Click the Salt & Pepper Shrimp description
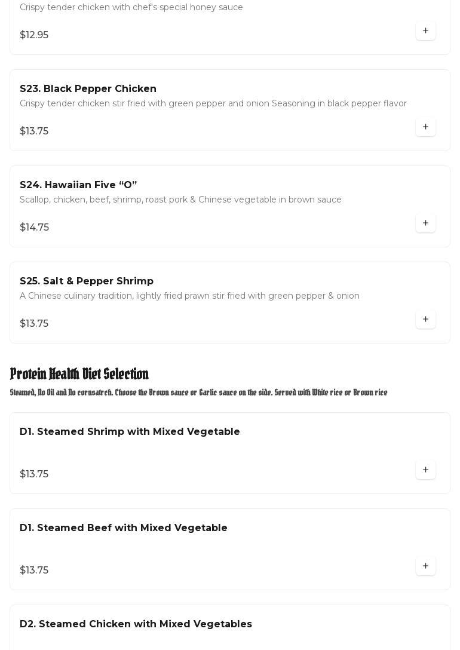The height and width of the screenshot is (650, 460). click(x=189, y=296)
